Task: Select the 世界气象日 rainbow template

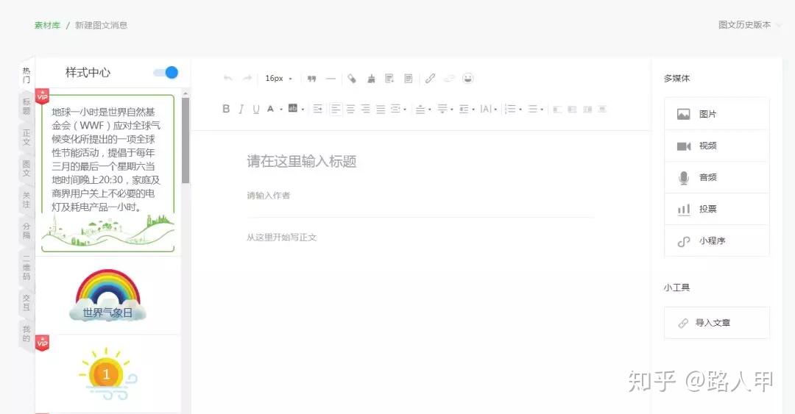Action: [108, 296]
